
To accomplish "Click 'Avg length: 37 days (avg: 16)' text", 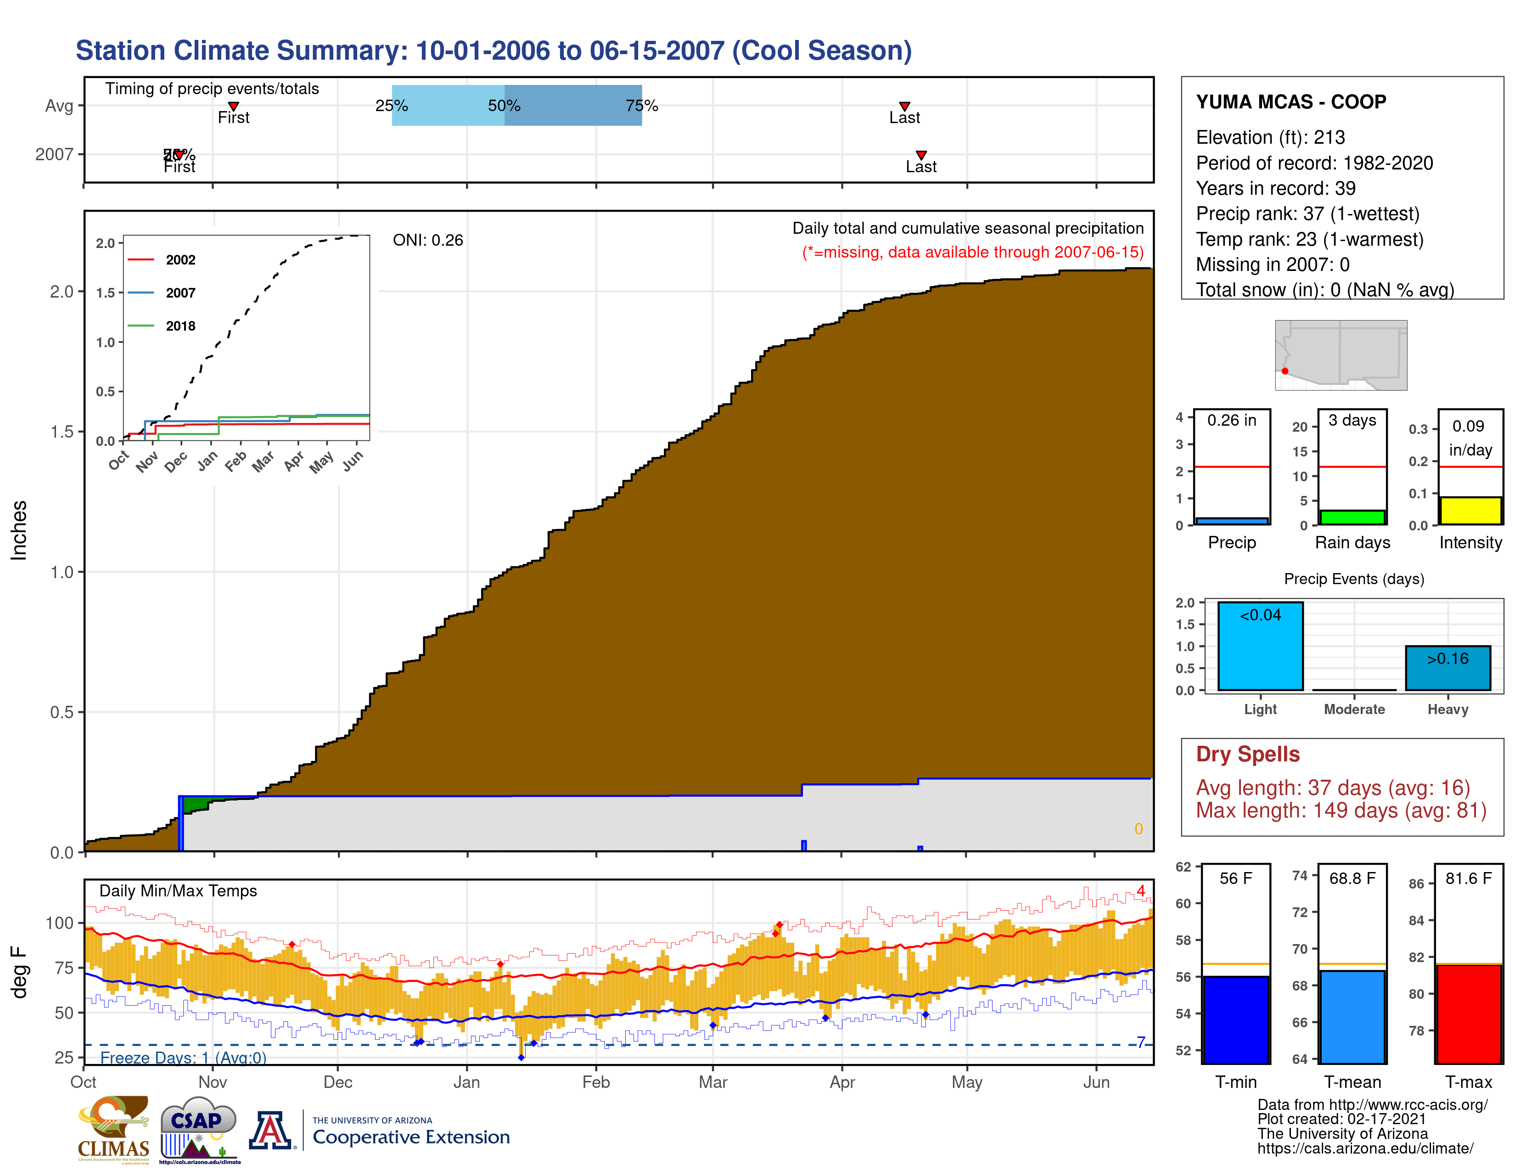I will [x=1333, y=788].
